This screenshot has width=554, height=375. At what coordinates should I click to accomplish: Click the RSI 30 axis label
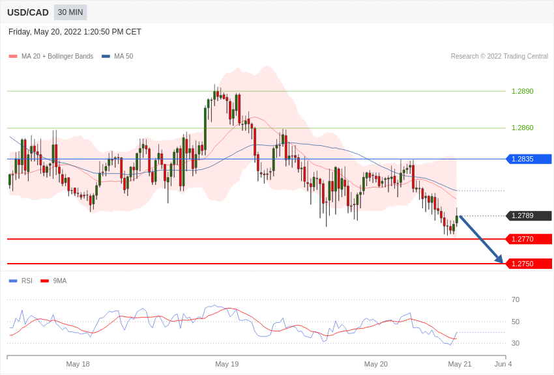pyautogui.click(x=516, y=343)
